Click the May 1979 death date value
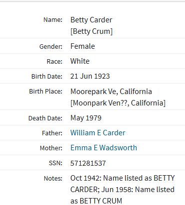The width and height of the screenshot is (185, 205). click(86, 118)
